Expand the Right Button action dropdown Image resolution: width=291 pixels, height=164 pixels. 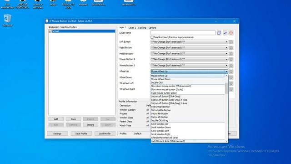pos(226,48)
